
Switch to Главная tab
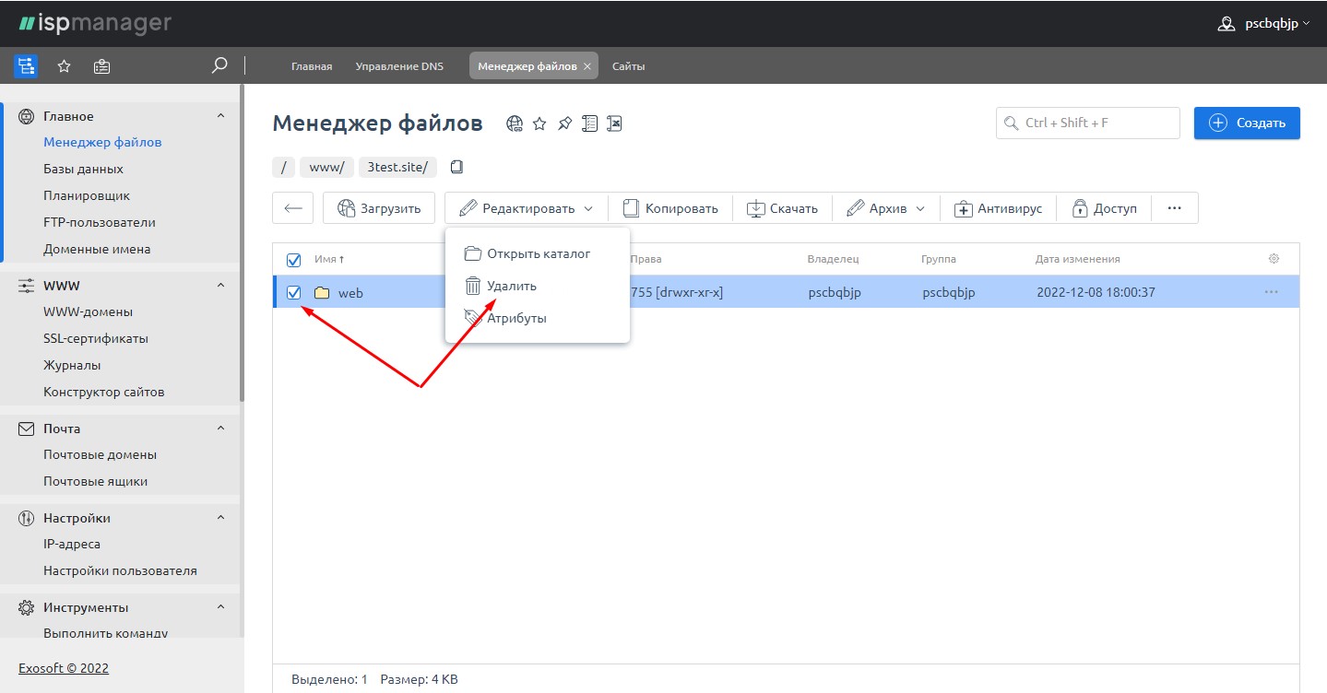pyautogui.click(x=312, y=66)
